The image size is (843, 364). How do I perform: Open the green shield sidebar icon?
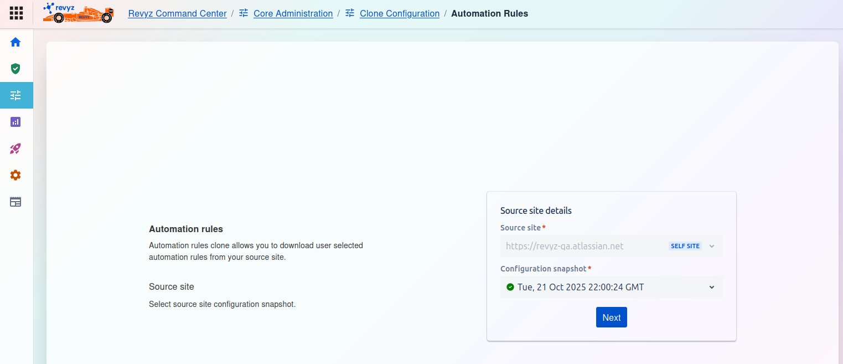coord(15,69)
